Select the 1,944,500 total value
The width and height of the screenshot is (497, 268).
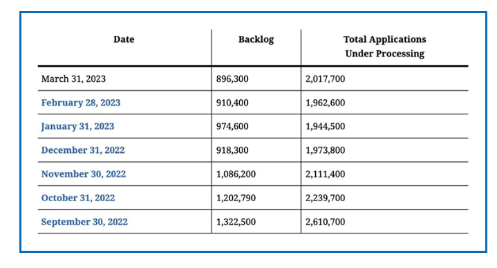(325, 126)
